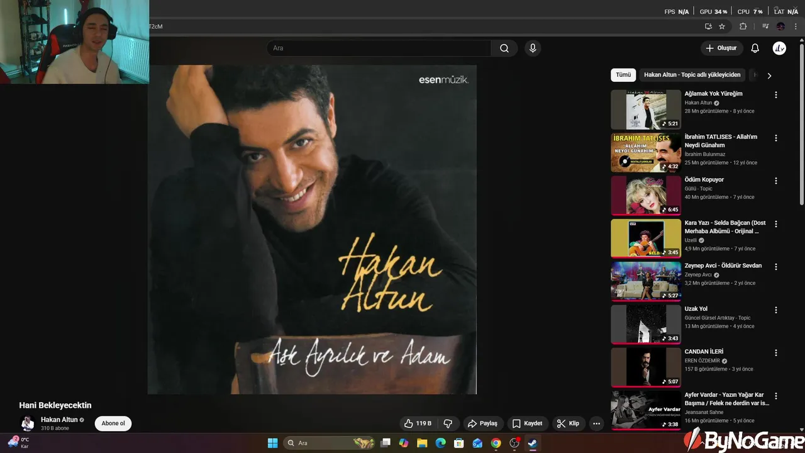Open options menu for Ağlamak Yok Yüreğim

[x=775, y=95]
